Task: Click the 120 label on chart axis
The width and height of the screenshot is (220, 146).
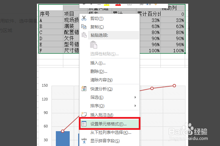Action: (x=45, y=99)
